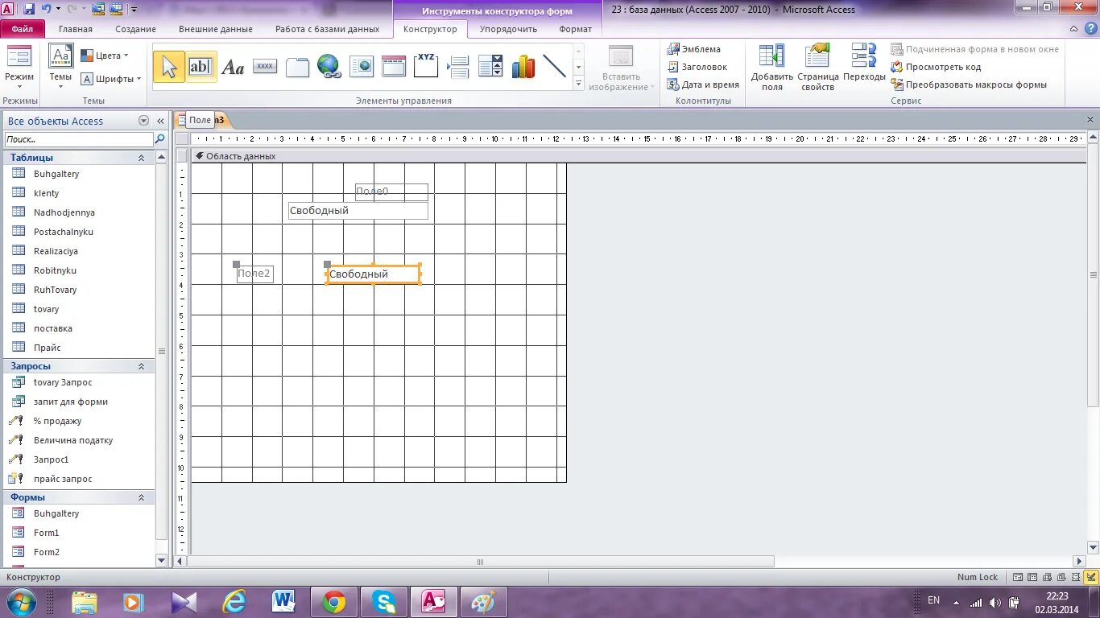The width and height of the screenshot is (1100, 618).
Task: Open the Robitnyku table
Action: point(55,270)
